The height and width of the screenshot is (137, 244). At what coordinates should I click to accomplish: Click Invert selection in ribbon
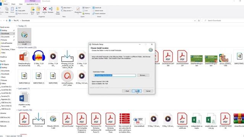click(99, 14)
